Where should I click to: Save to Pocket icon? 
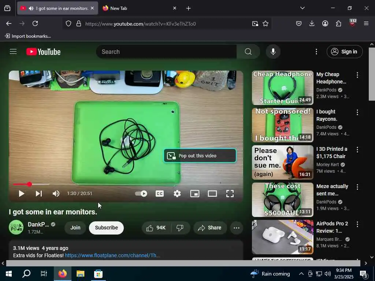(x=299, y=23)
